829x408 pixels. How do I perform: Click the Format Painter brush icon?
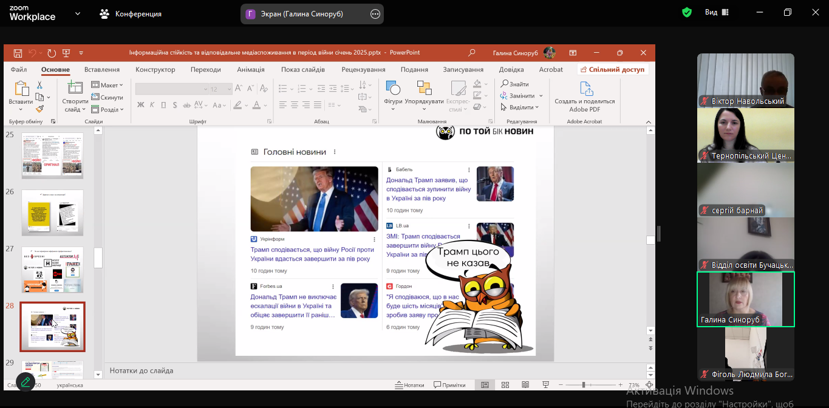(39, 109)
